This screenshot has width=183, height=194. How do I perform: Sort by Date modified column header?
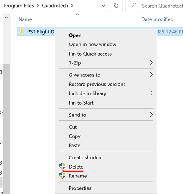[157, 19]
